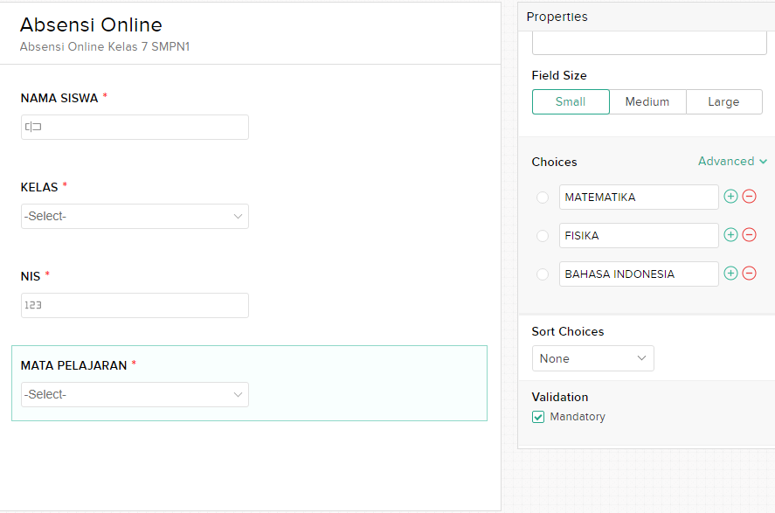Choose Small field size
The height and width of the screenshot is (513, 775).
(571, 101)
